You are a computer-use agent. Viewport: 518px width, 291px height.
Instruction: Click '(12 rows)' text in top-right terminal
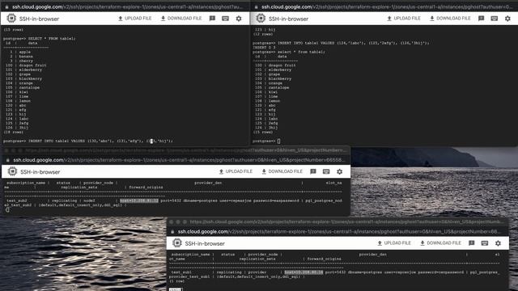[263, 34]
